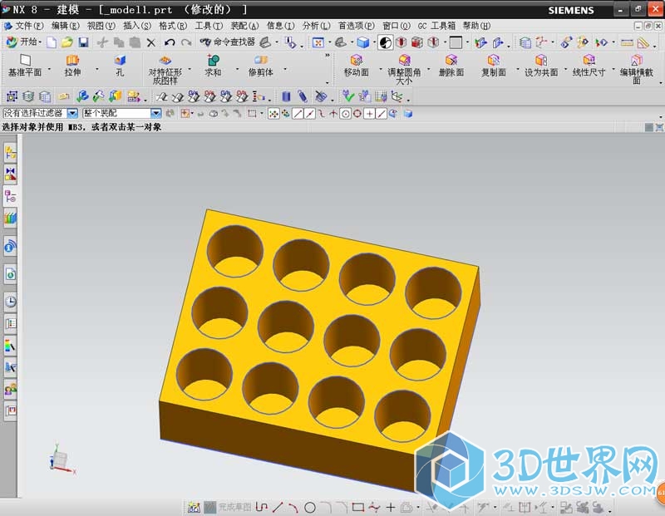Image resolution: width=665 pixels, height=516 pixels.
Task: Open the 分析(L) Analysis menu
Action: 316,26
